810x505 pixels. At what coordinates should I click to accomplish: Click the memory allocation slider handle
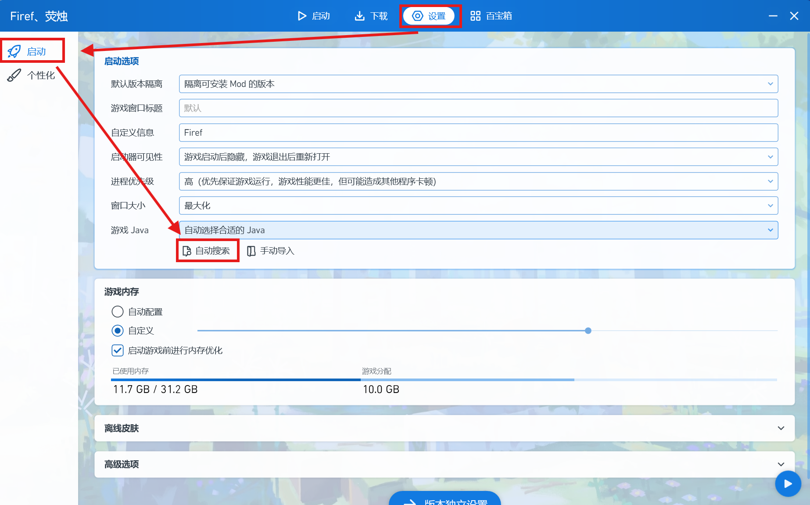[x=588, y=331]
